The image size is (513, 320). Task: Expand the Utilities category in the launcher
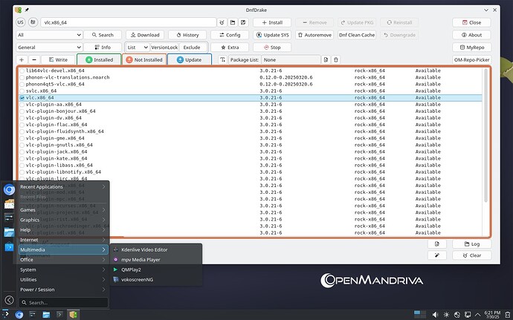click(x=62, y=279)
